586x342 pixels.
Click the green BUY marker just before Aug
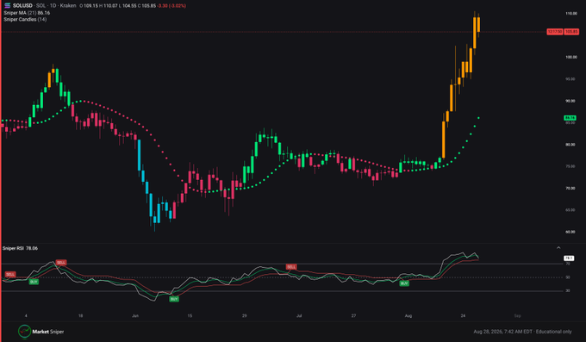tap(404, 283)
